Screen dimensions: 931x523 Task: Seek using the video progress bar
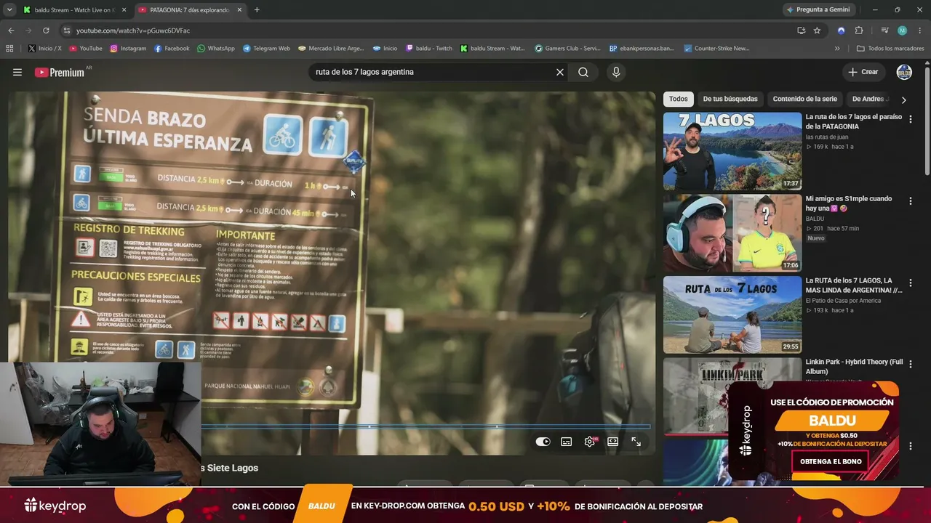[425, 426]
